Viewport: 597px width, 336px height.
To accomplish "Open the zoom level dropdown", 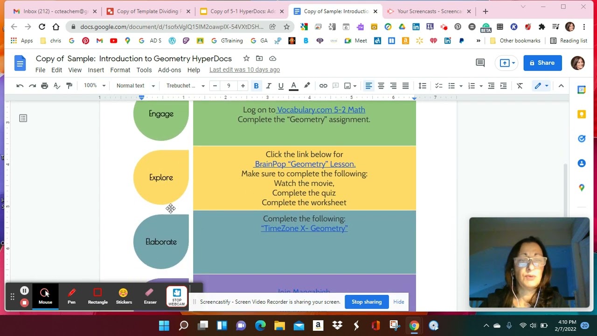I will [95, 86].
